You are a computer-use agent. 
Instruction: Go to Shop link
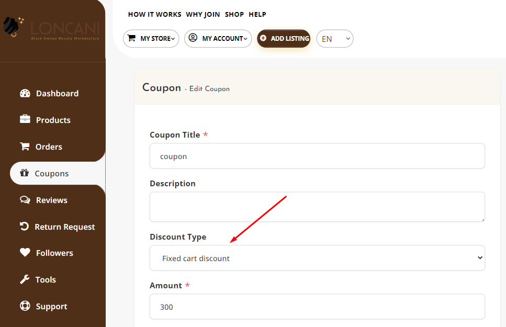click(234, 15)
